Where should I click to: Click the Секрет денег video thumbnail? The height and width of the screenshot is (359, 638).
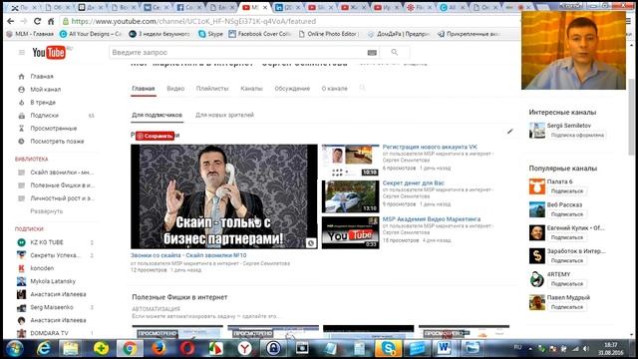pyautogui.click(x=350, y=196)
